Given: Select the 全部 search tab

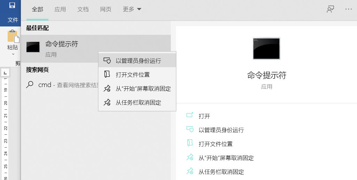Looking at the screenshot, I should click(x=38, y=9).
